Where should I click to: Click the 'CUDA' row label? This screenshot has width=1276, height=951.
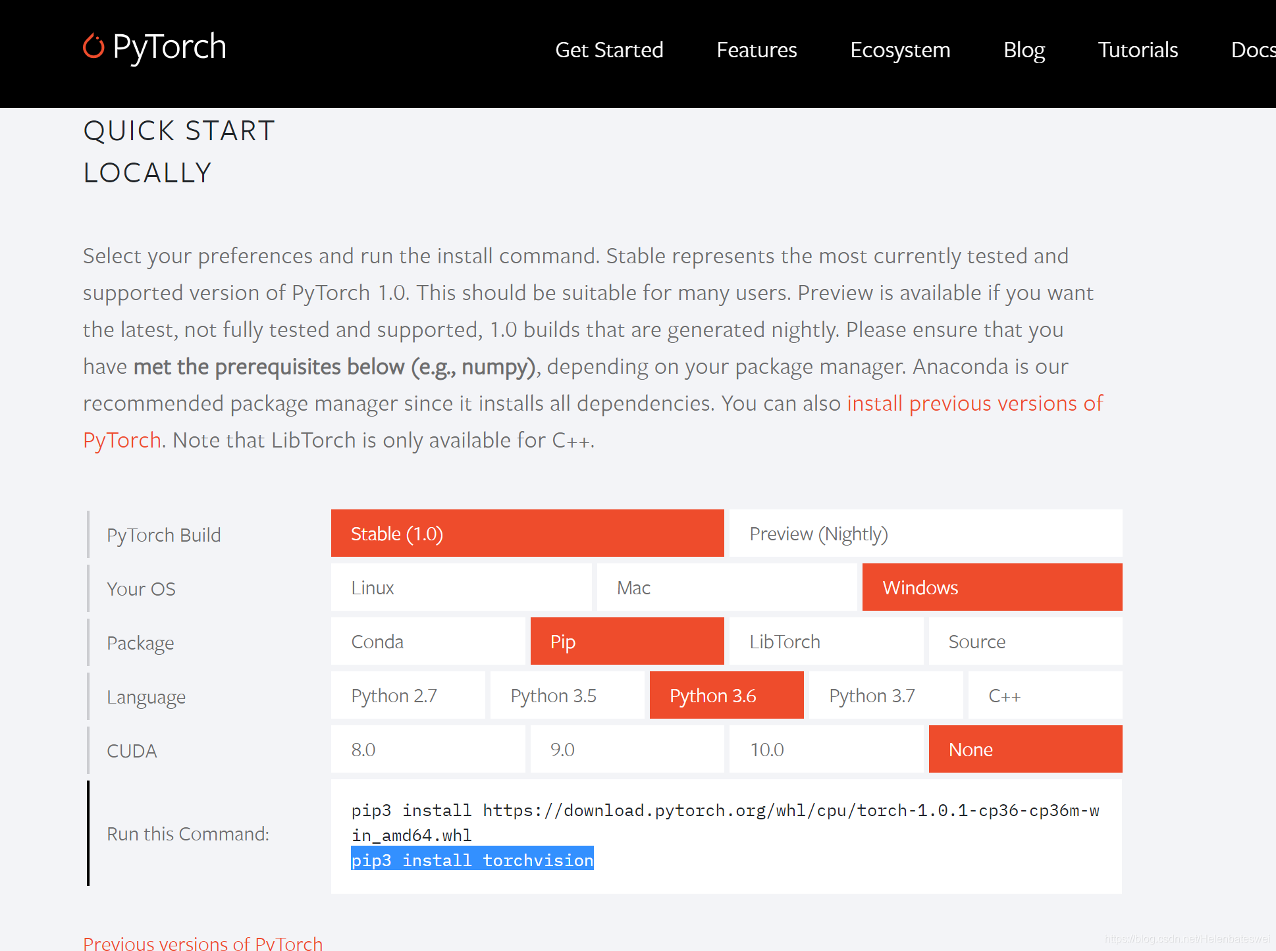(x=132, y=751)
